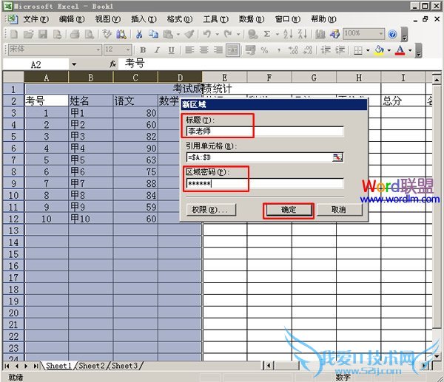Click the Open file icon
This screenshot has width=444, height=382.
tap(28, 34)
